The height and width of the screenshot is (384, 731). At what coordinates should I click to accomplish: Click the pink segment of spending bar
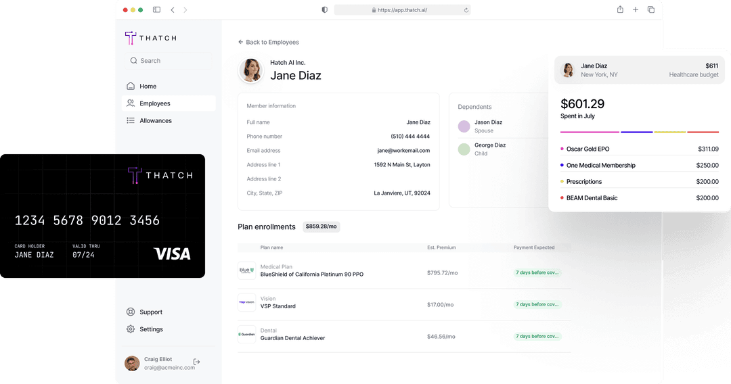tap(589, 132)
